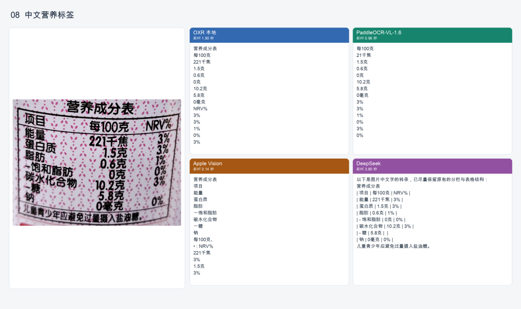Click the "耗时 1.90 秒" timing in OXR header
Image resolution: width=521 pixels, height=309 pixels.
click(x=204, y=38)
